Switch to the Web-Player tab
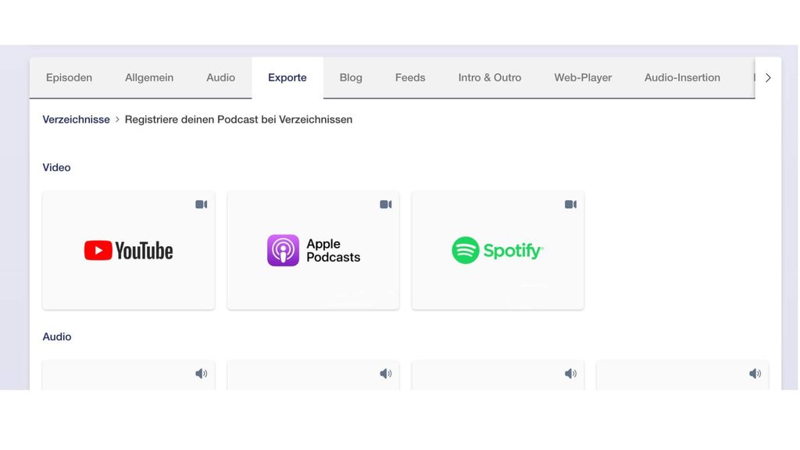The width and height of the screenshot is (800, 450). tap(583, 77)
